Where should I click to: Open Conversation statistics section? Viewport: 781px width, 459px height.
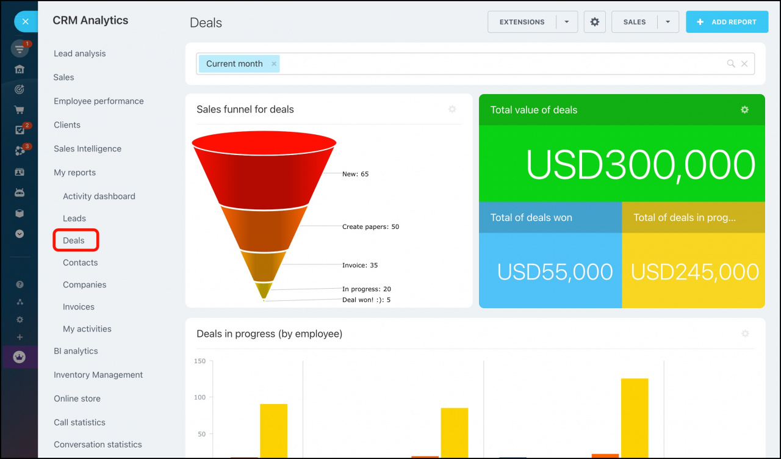98,444
